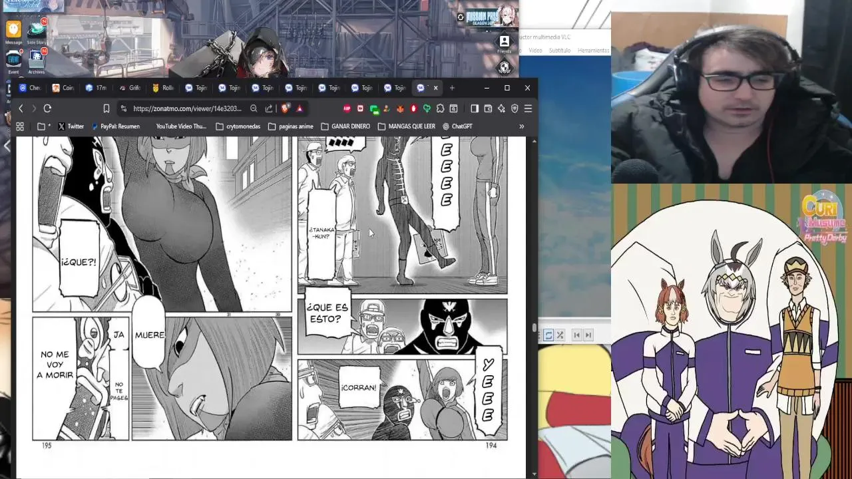Click the page vertical scrollbar thumb
Image resolution: width=852 pixels, height=479 pixels.
[534, 327]
